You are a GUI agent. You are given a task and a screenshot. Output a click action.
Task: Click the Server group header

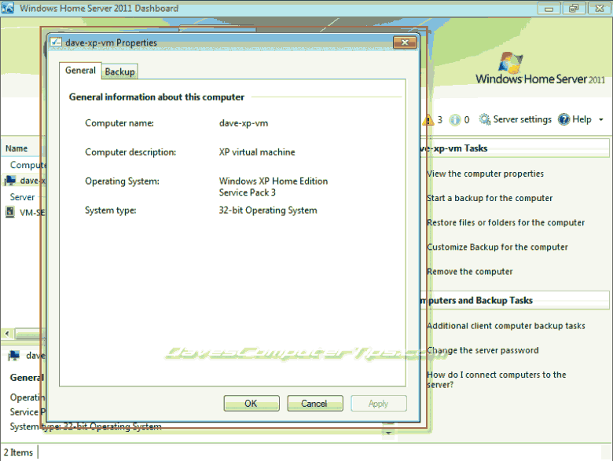coord(22,197)
